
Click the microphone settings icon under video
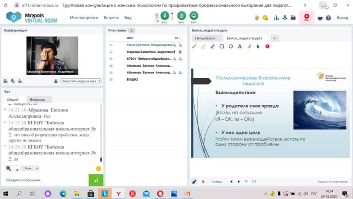click(13, 81)
